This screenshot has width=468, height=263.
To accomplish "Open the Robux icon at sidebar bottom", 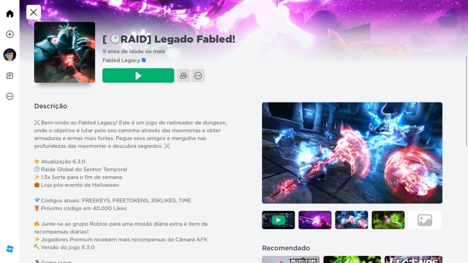I will click(x=10, y=249).
